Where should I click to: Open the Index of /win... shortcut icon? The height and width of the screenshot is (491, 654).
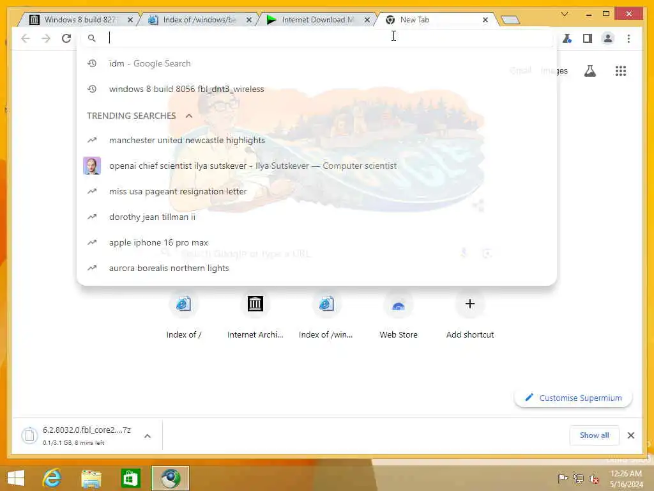326,304
